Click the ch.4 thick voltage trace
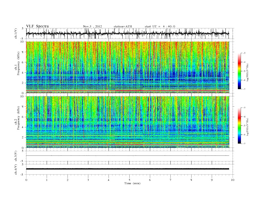Image resolution: width=262 pixels, height=202 pixels. (x=127, y=169)
